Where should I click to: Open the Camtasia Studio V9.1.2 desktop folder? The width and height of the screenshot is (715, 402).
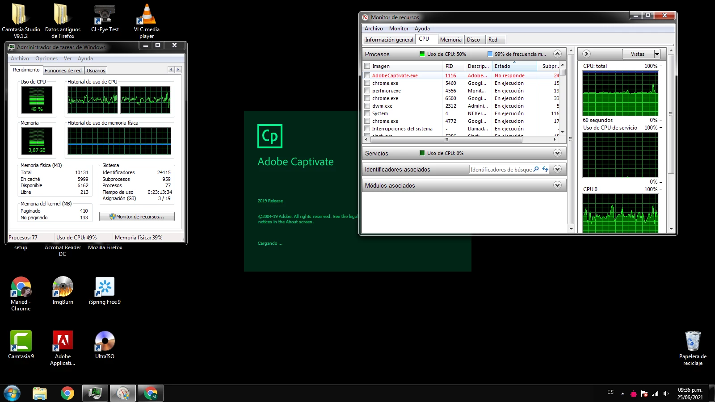pyautogui.click(x=21, y=21)
